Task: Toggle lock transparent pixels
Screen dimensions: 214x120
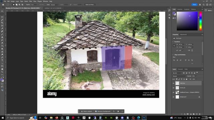Action: tap(177, 79)
